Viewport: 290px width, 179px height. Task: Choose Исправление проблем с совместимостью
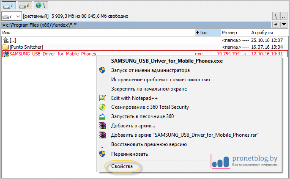[x=161, y=80]
